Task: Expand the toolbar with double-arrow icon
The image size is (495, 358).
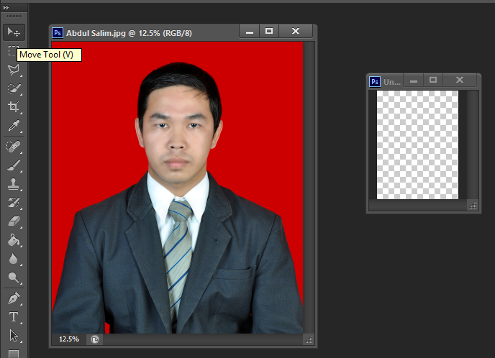Action: coord(6,8)
